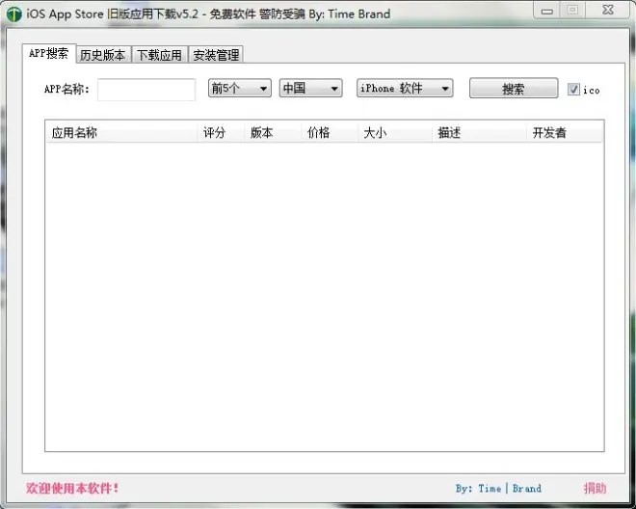This screenshot has width=636, height=509.
Task: Expand the 中国 region dropdown
Action: tap(310, 88)
